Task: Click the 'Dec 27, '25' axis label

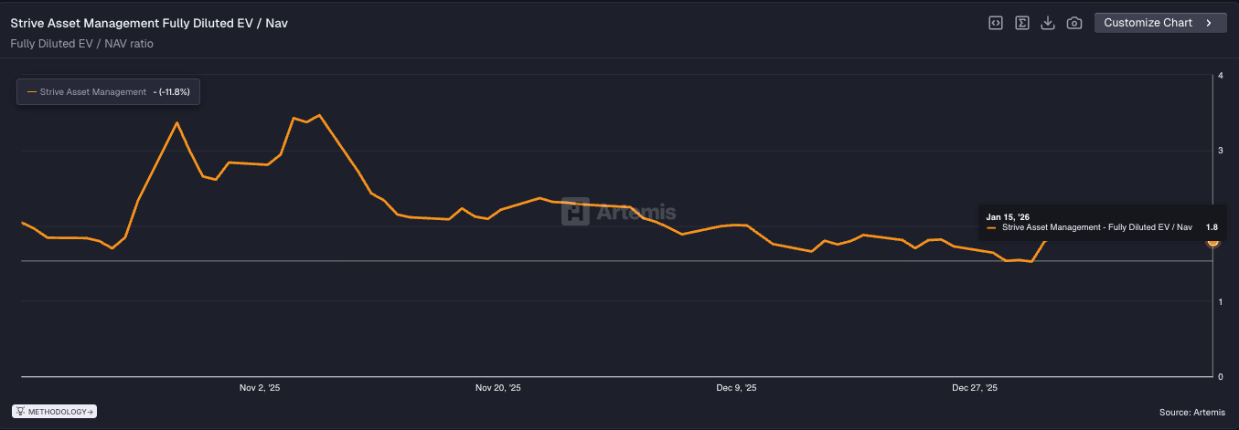Action: click(975, 388)
